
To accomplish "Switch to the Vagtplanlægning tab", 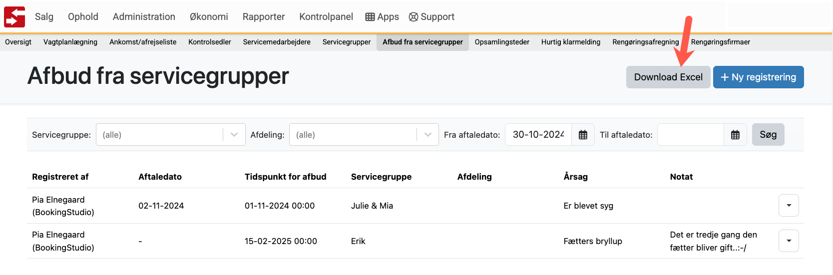I will point(70,42).
